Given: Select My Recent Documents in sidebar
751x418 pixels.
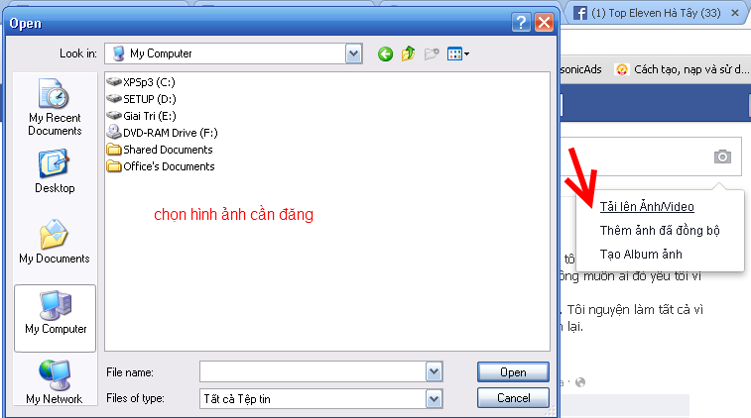Looking at the screenshot, I should click(55, 108).
